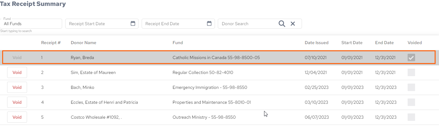
Task: Sort by the Donor Name column header
Action: [x=84, y=43]
